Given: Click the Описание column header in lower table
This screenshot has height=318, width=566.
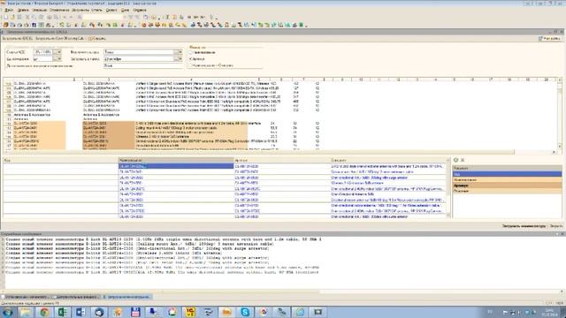Looking at the screenshot, I should 388,160.
